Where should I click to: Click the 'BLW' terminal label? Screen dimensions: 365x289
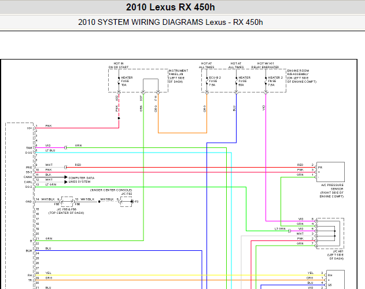pyautogui.click(x=29, y=251)
